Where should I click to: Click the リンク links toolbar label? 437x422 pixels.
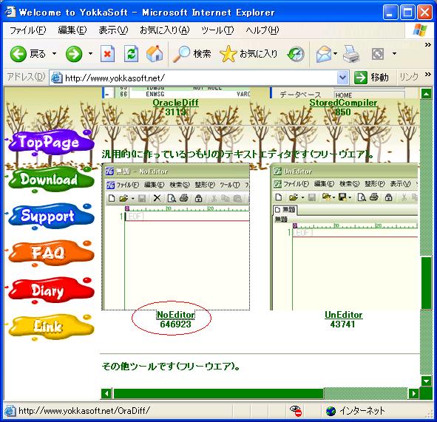(x=409, y=77)
